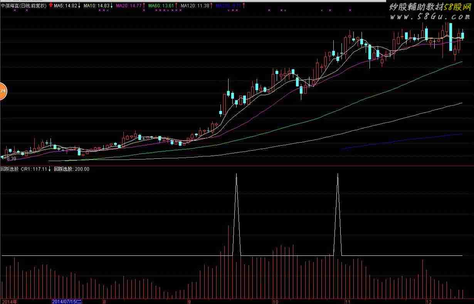474x304 pixels.
Task: Click the month 9 marker on time axis
Action: click(189, 301)
